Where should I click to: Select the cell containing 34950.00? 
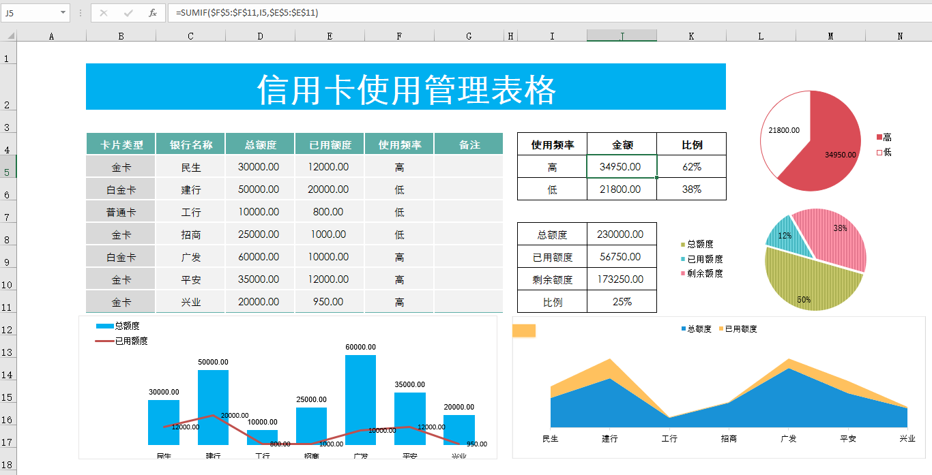click(621, 167)
